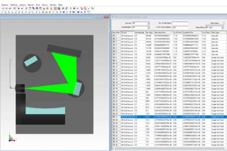Click the first axis view icon in second toolbar row
This screenshot has width=227, height=151.
pyautogui.click(x=2, y=12)
